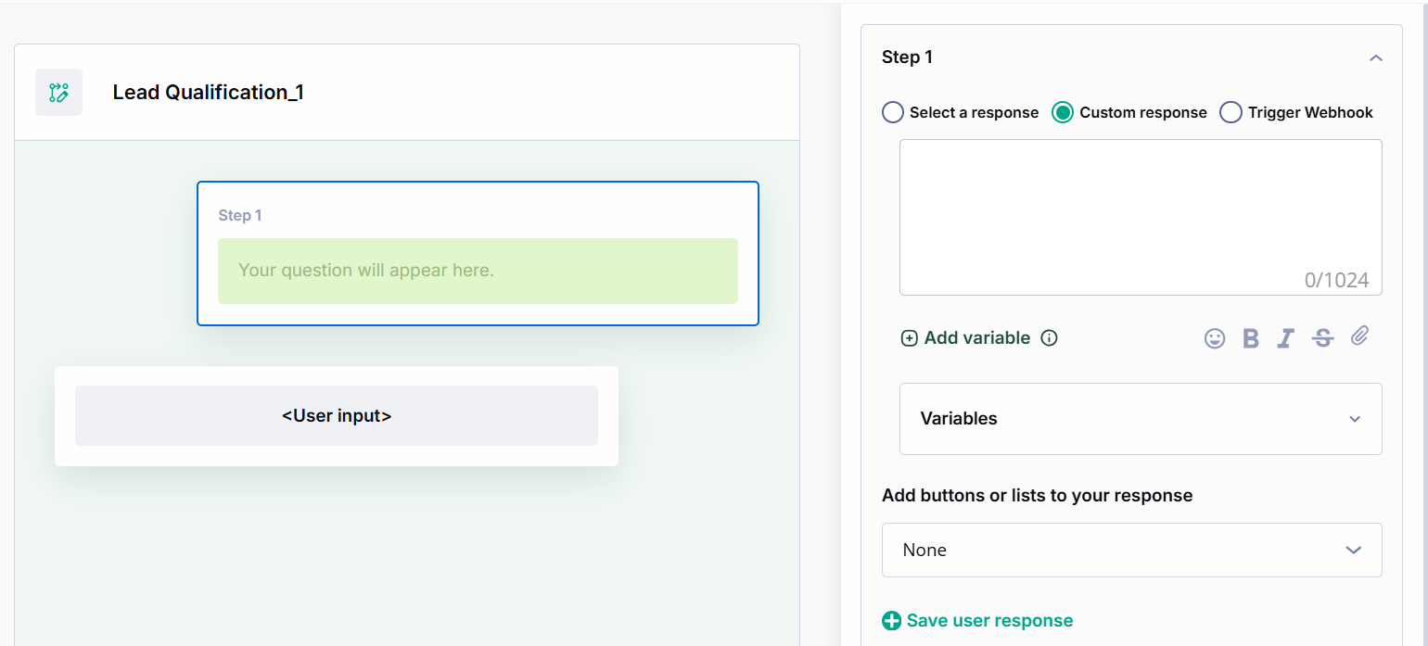This screenshot has height=646, width=1428.
Task: Select the Step 1 card on canvas
Action: pos(478,253)
